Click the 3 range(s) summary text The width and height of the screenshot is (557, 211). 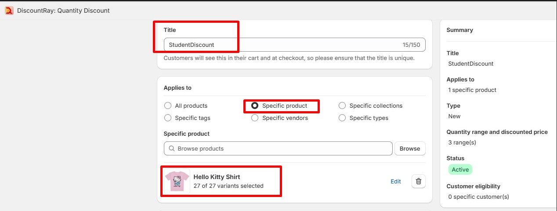pos(462,142)
